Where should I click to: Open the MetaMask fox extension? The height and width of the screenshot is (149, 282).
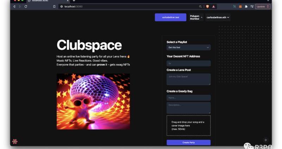[240, 6]
